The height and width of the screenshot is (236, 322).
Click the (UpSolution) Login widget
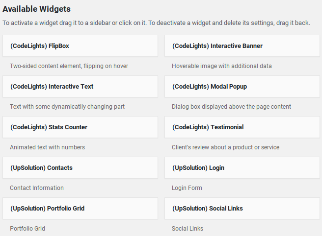242,168
